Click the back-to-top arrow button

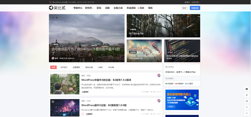tap(247, 113)
